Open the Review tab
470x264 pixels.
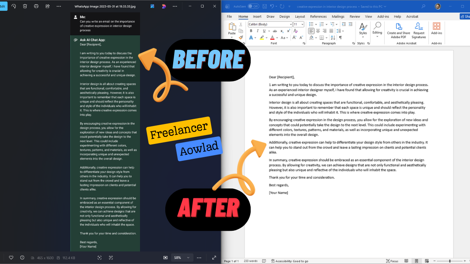pyautogui.click(x=354, y=16)
